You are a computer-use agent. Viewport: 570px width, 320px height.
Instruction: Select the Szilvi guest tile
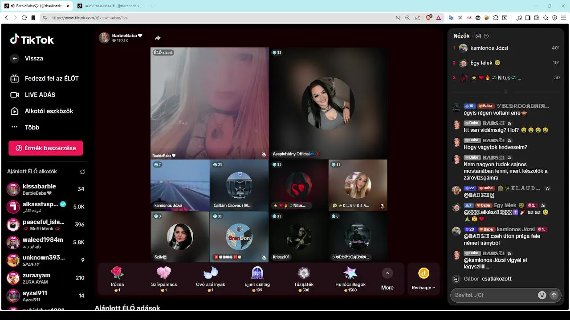pyautogui.click(x=180, y=236)
